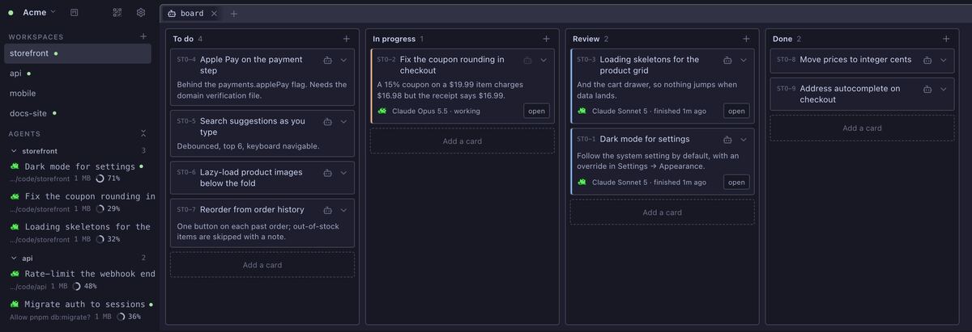The height and width of the screenshot is (332, 972).
Task: Expand the Apple Pay card chevron
Action: click(343, 60)
